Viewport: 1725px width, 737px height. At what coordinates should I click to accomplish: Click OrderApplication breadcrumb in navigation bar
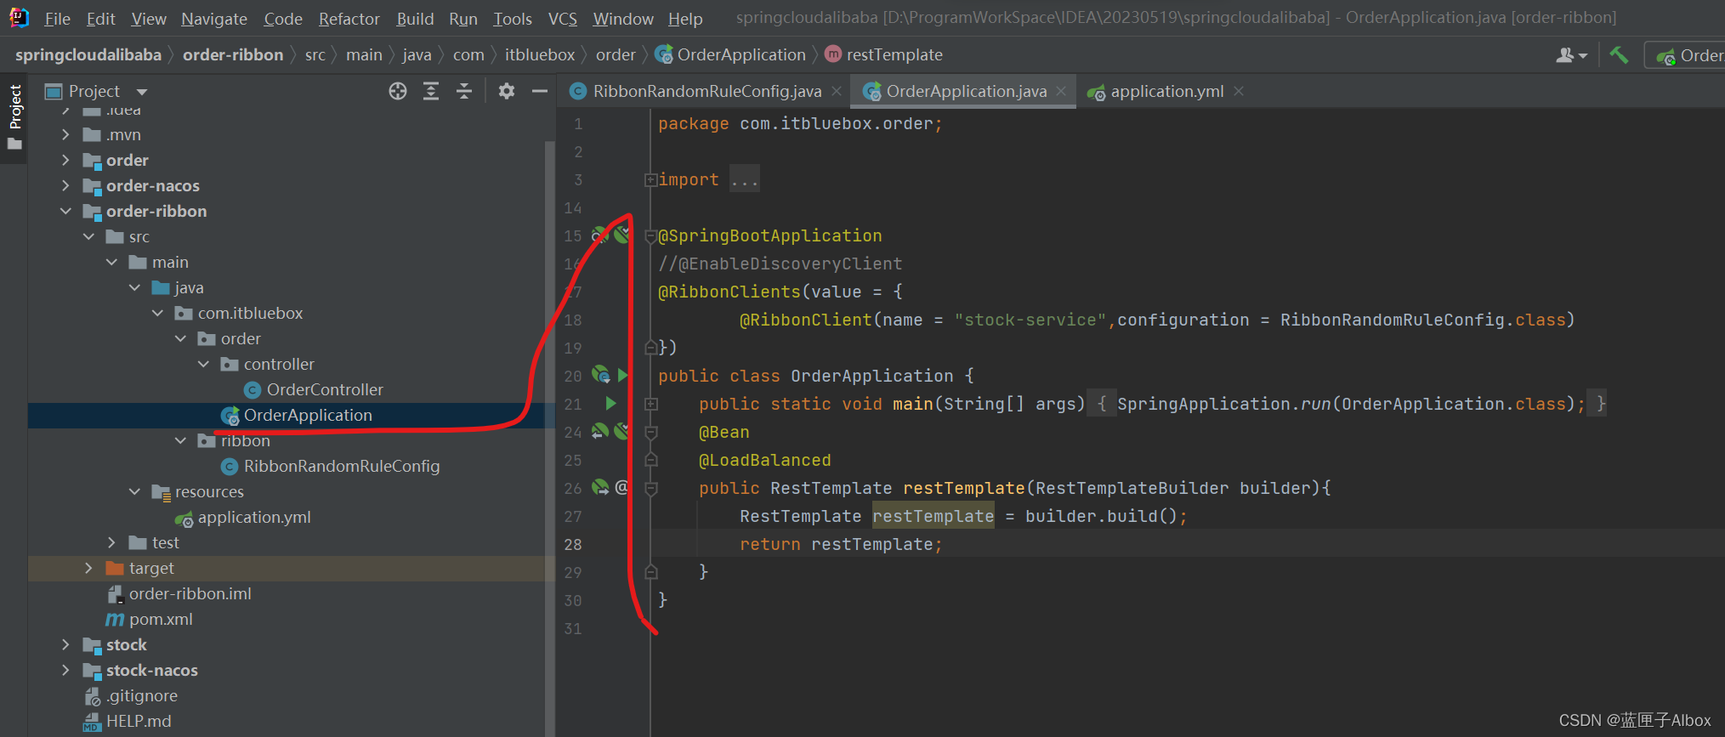[x=731, y=55]
